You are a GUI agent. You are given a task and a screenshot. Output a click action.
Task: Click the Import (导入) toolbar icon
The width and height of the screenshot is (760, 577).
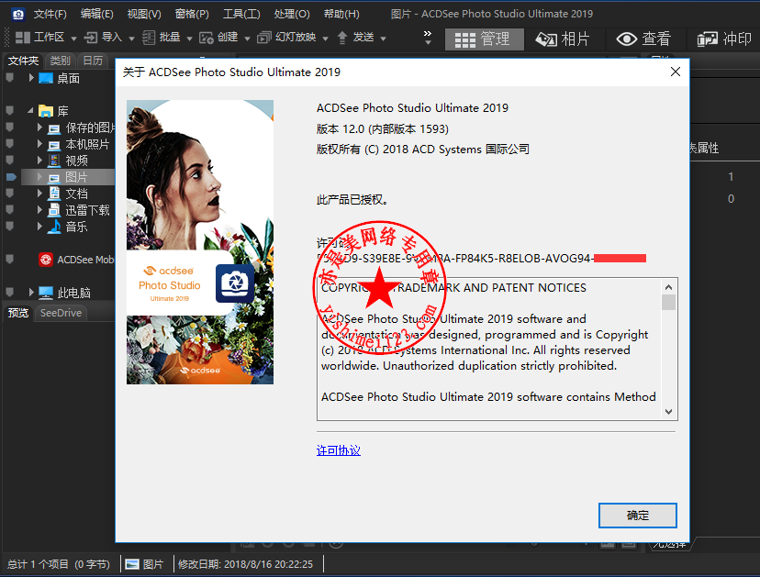[91, 38]
